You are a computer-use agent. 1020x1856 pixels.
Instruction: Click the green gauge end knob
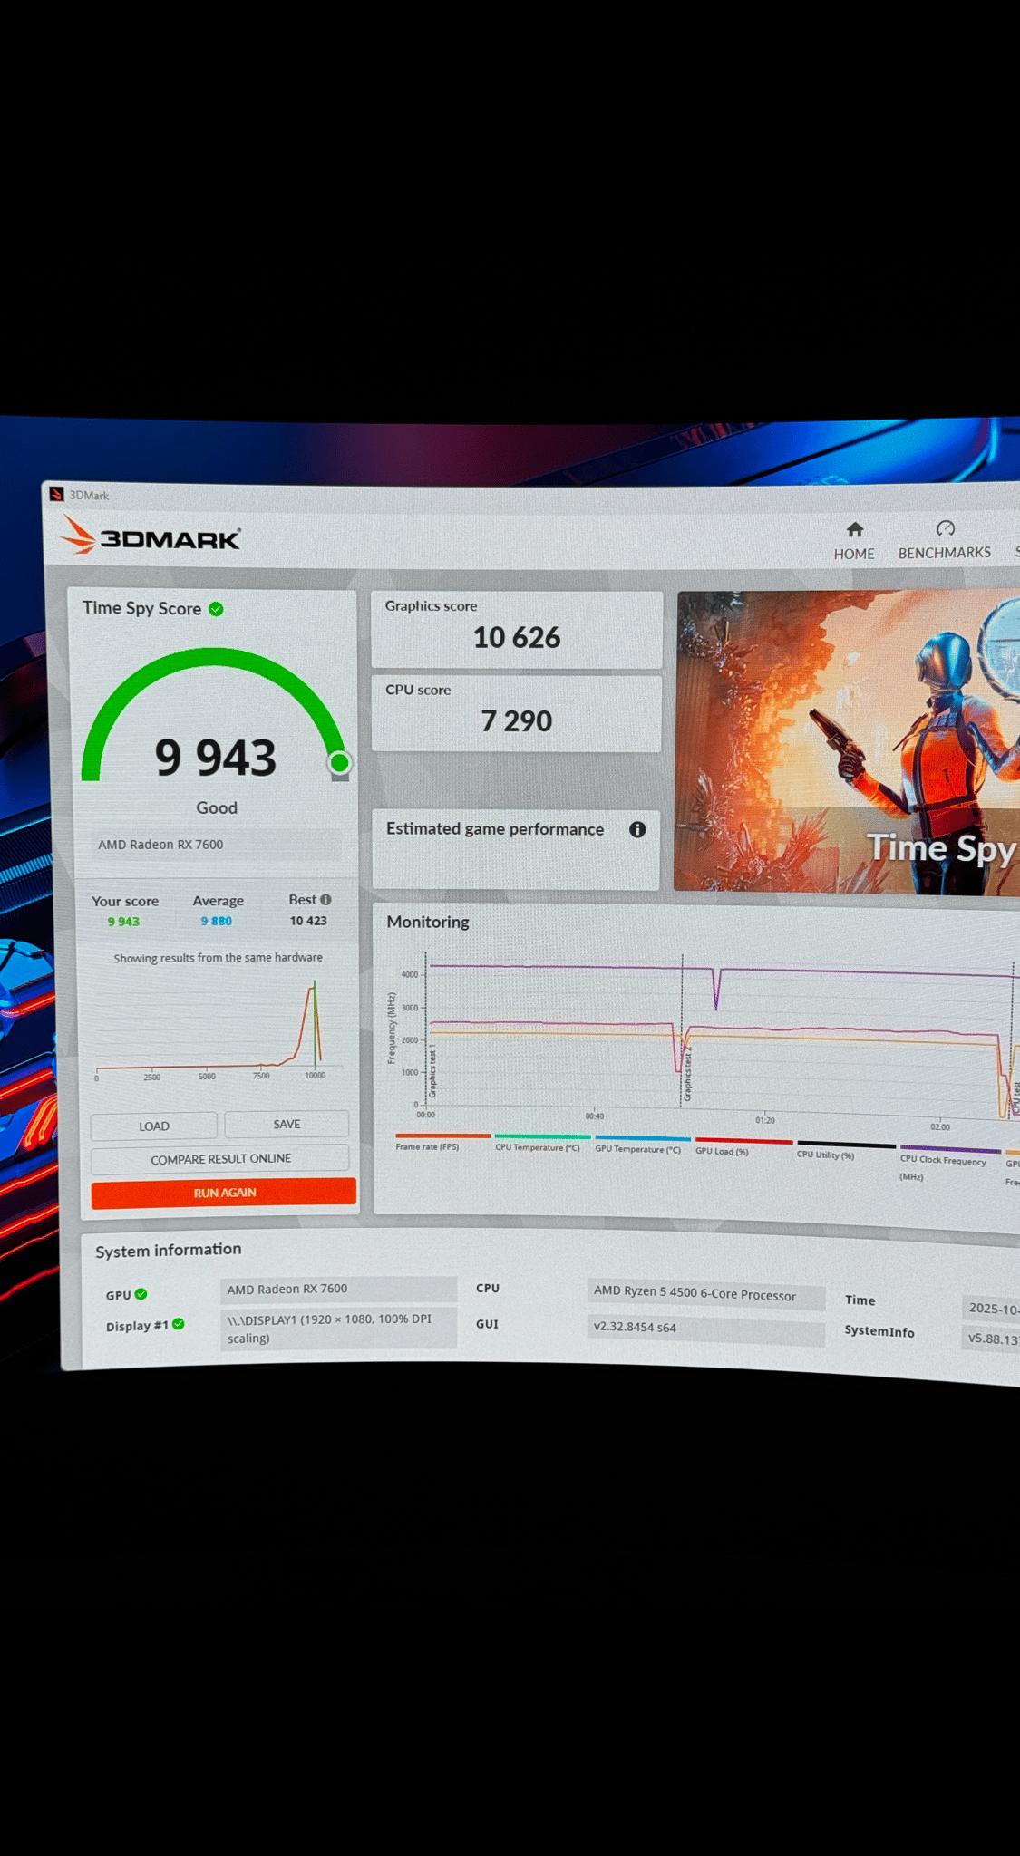click(340, 763)
